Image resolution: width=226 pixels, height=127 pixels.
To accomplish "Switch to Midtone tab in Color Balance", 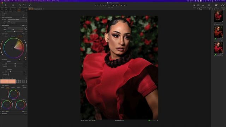I will [19, 88].
